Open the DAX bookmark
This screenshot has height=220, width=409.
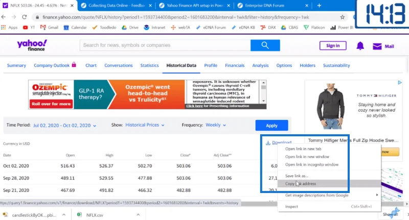tap(268, 28)
